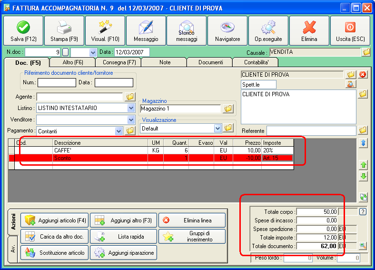Click the Data field 12/03/2007
Viewport: 375px width, 270px height.
(x=132, y=52)
